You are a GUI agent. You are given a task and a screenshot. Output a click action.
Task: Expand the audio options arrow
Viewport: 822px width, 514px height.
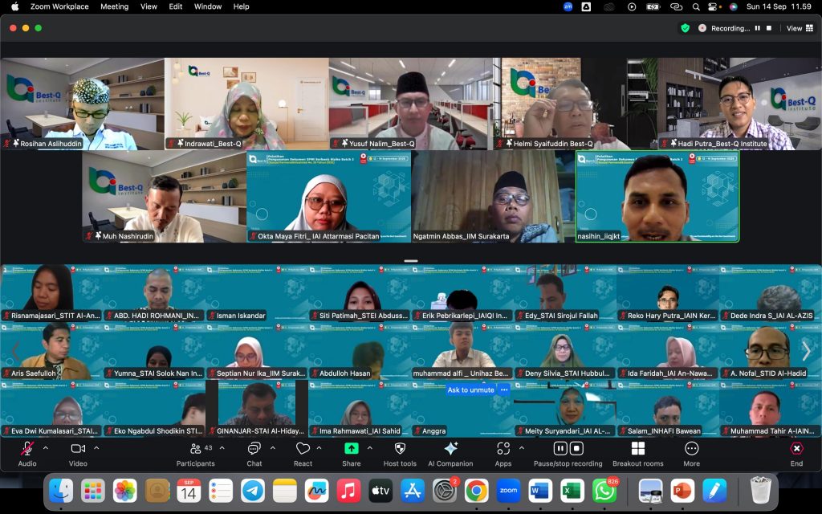pyautogui.click(x=46, y=448)
